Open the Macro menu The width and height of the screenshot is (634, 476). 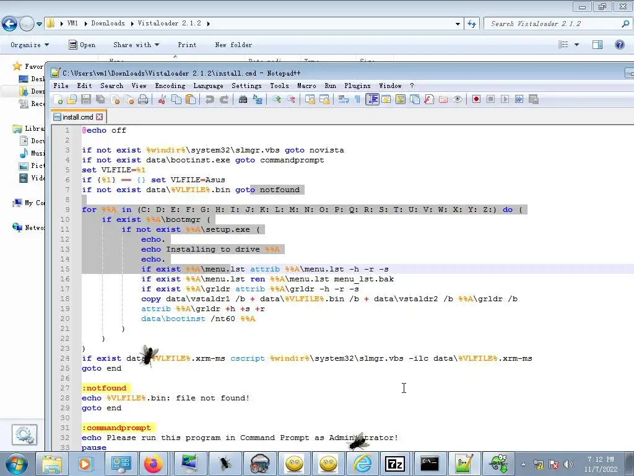[x=307, y=86]
